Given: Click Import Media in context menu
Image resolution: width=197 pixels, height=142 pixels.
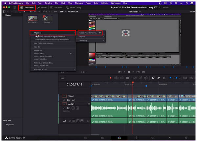Looking at the screenshot, I should click(40, 53).
